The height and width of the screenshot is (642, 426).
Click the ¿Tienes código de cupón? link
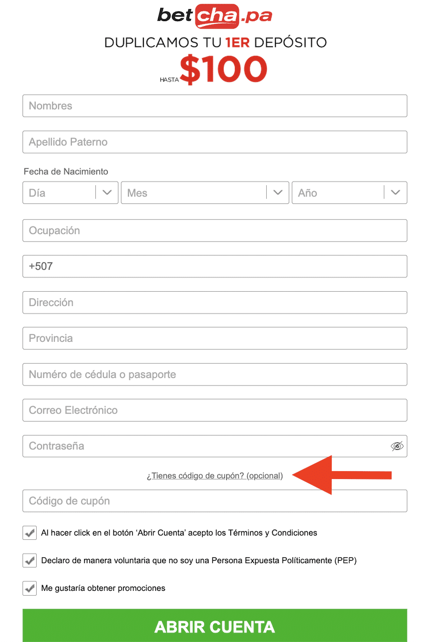click(x=215, y=476)
